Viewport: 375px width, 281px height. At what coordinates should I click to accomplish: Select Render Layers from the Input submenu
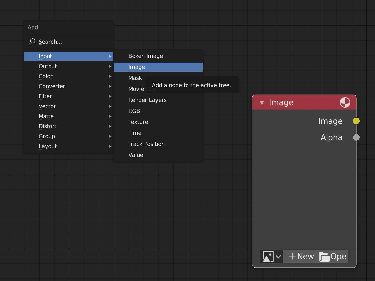point(147,100)
